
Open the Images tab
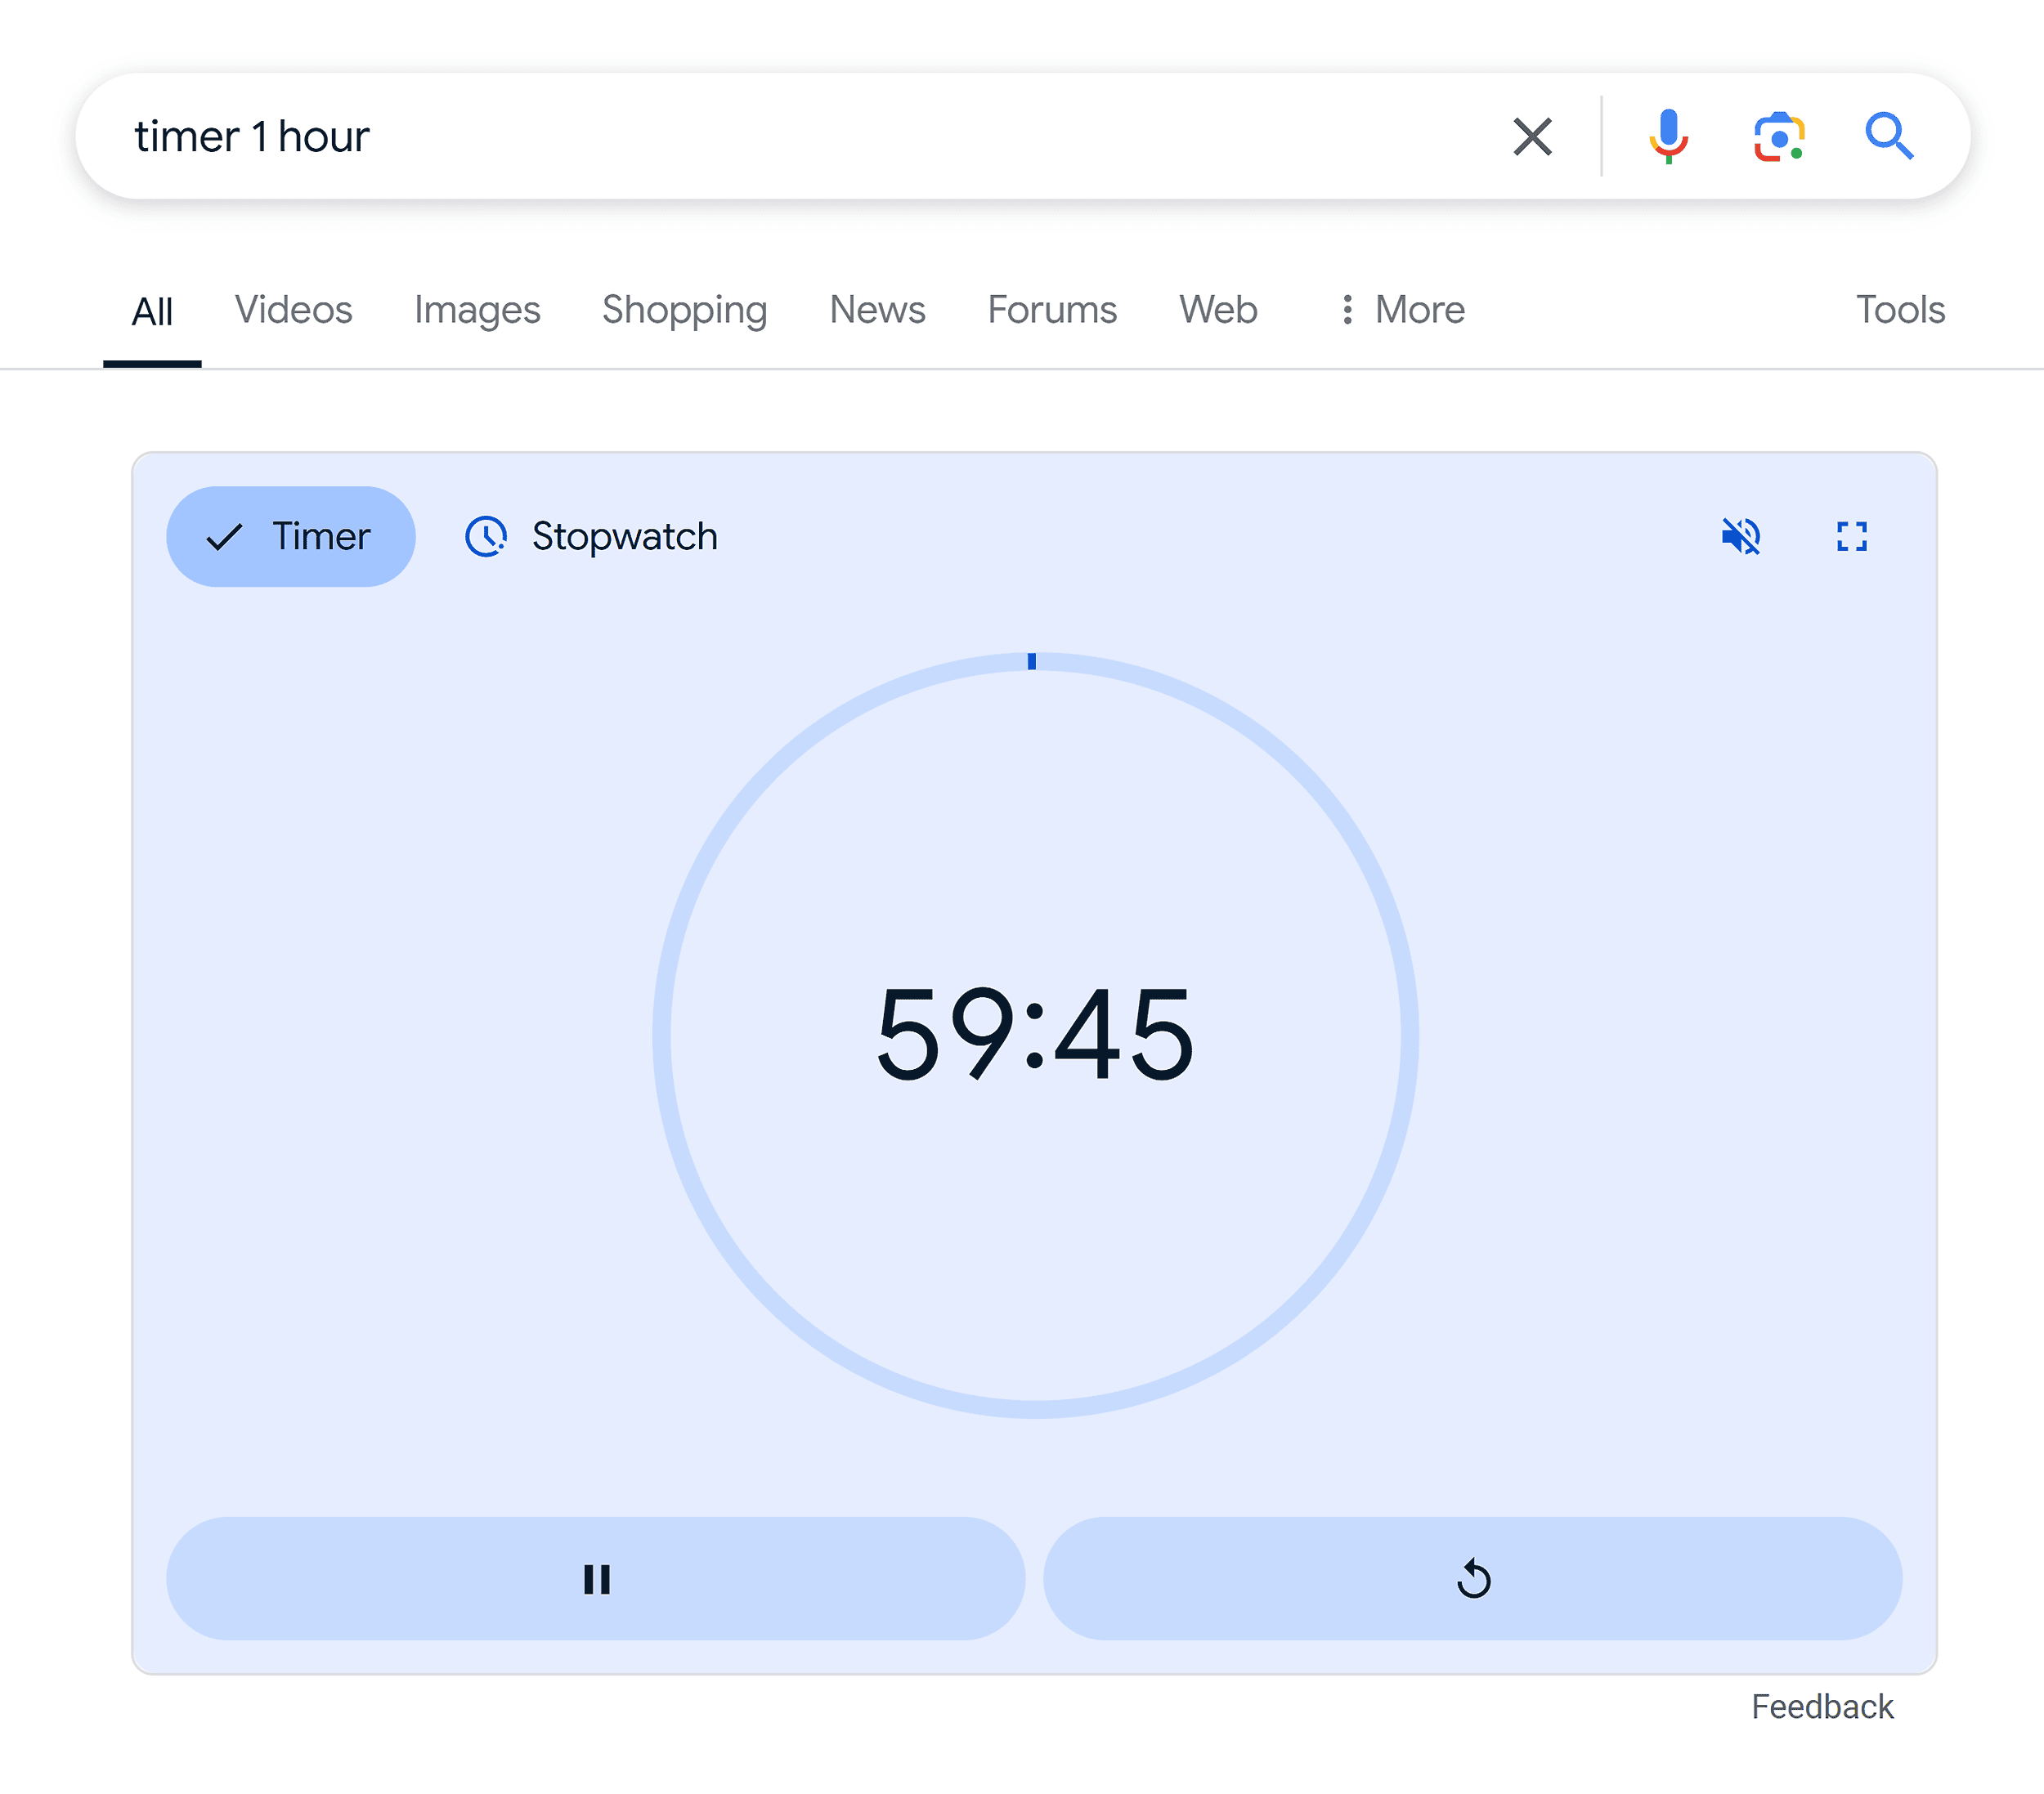[477, 310]
